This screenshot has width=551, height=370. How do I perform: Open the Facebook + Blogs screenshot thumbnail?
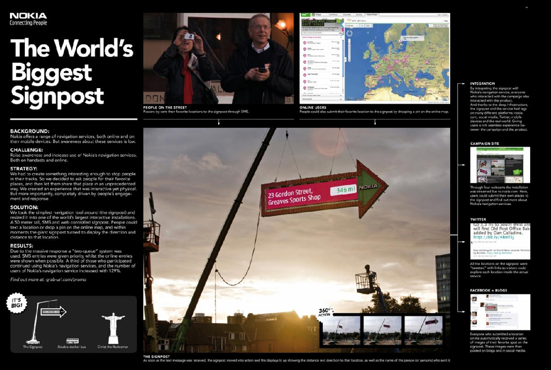[500, 312]
